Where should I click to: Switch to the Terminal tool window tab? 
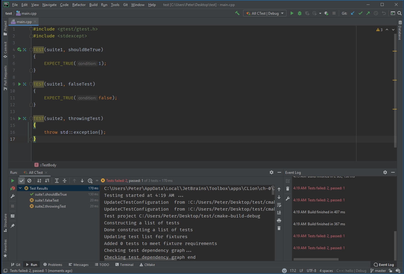124,265
